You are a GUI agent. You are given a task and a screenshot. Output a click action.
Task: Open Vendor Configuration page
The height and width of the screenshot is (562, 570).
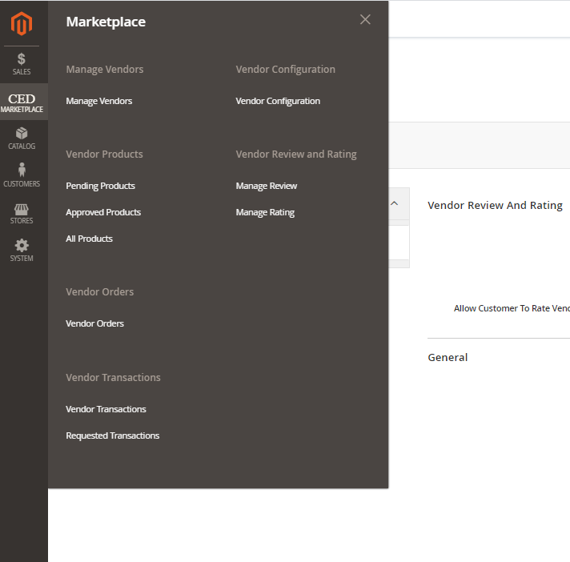(278, 102)
